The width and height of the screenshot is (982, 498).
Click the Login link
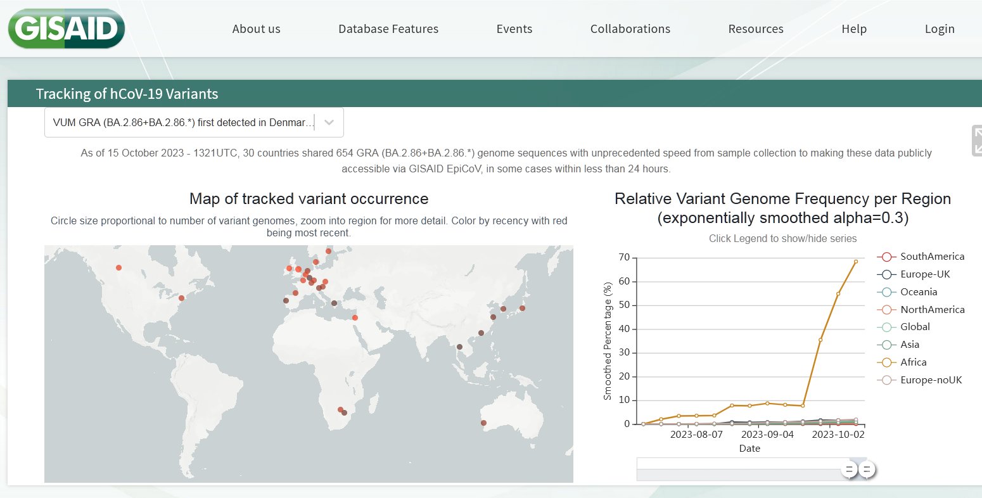pyautogui.click(x=939, y=29)
